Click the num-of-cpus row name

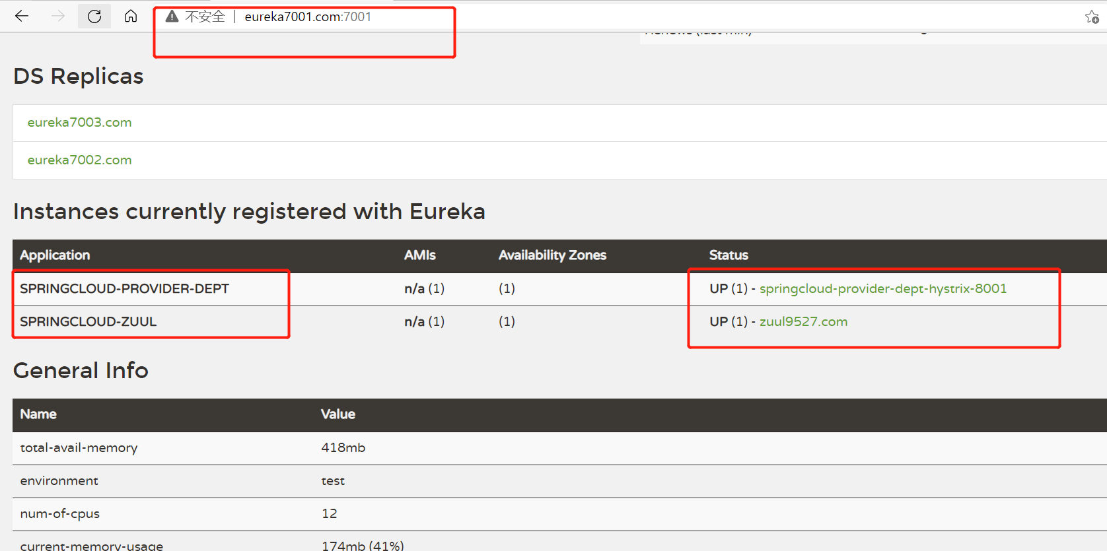[59, 513]
